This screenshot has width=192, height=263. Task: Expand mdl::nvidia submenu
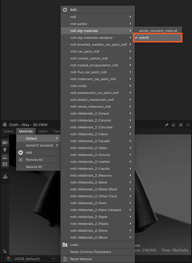point(98,86)
